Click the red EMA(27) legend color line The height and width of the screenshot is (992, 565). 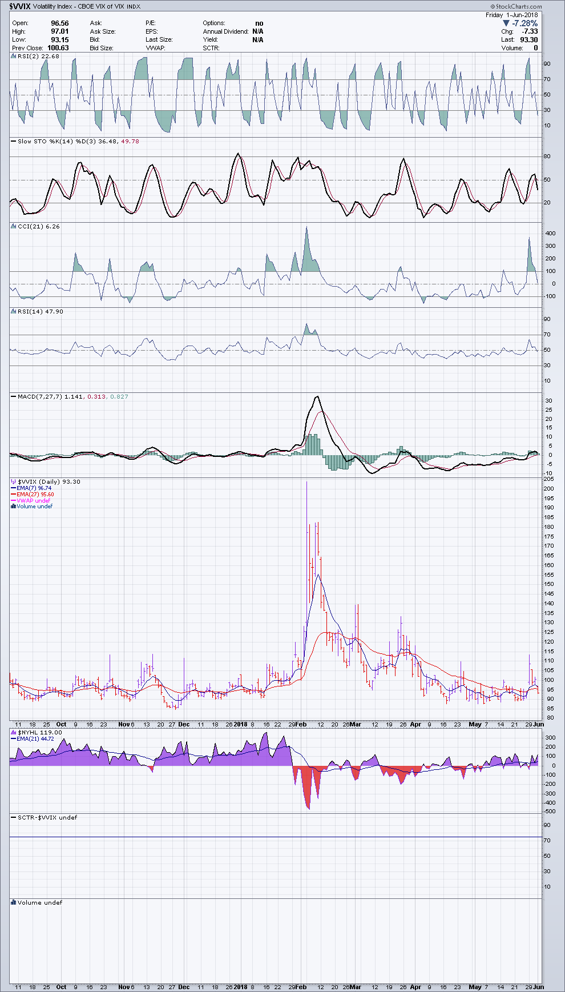click(14, 495)
